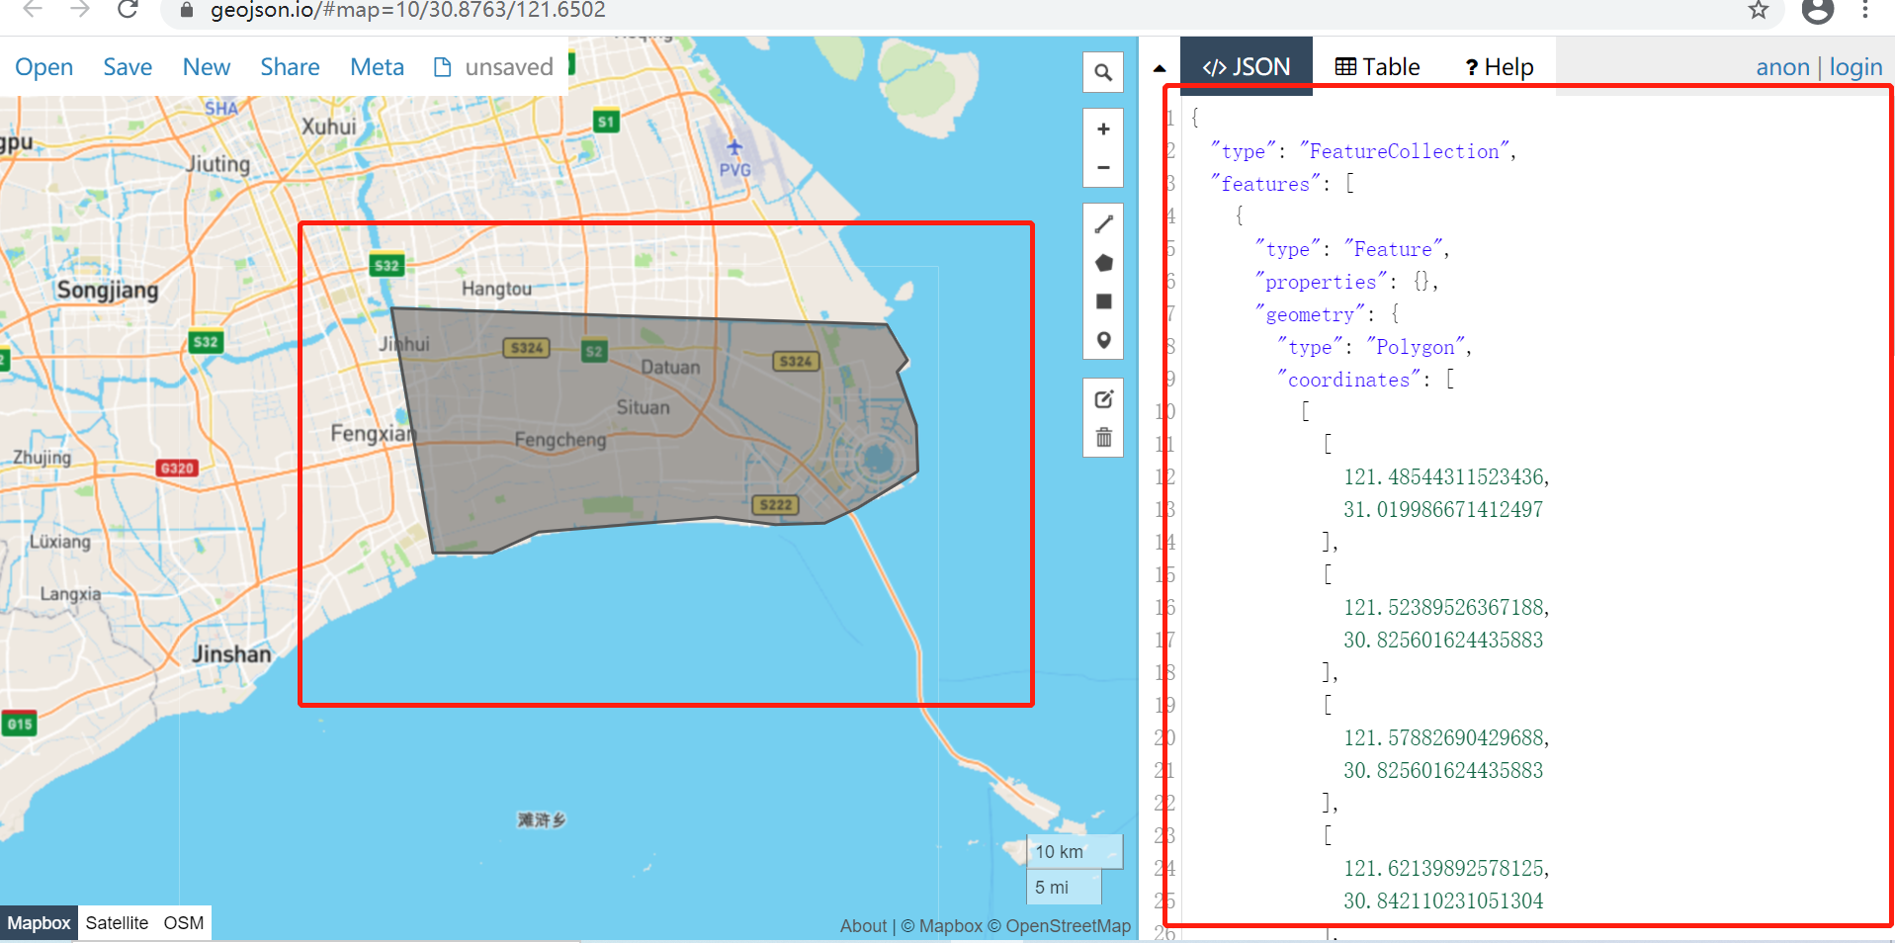The image size is (1895, 943).
Task: Collapse the JSON side panel
Action: pos(1159,66)
